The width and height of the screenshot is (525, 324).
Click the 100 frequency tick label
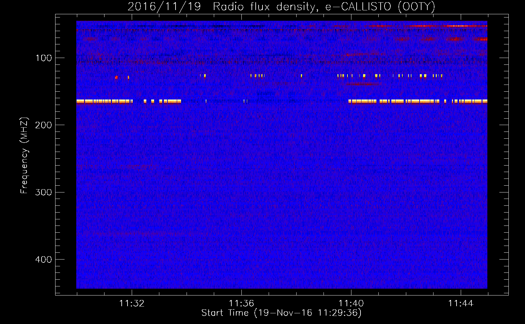44,58
